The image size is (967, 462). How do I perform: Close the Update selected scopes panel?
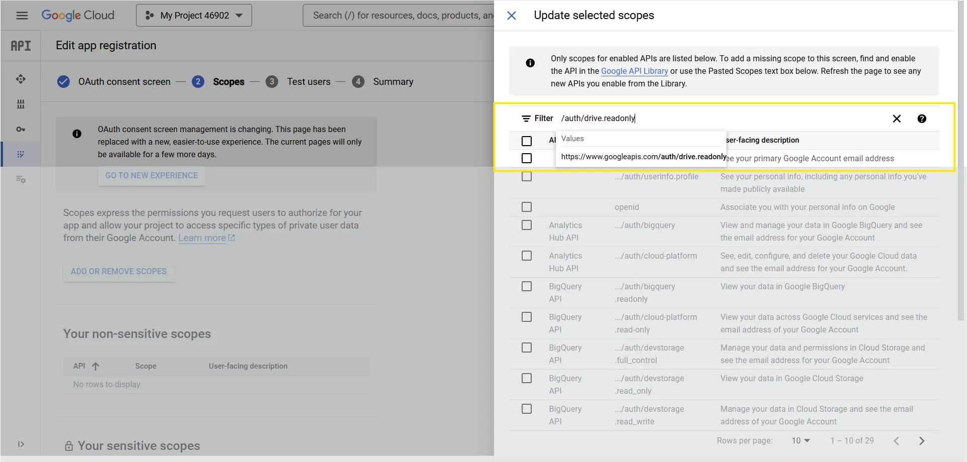(x=512, y=16)
